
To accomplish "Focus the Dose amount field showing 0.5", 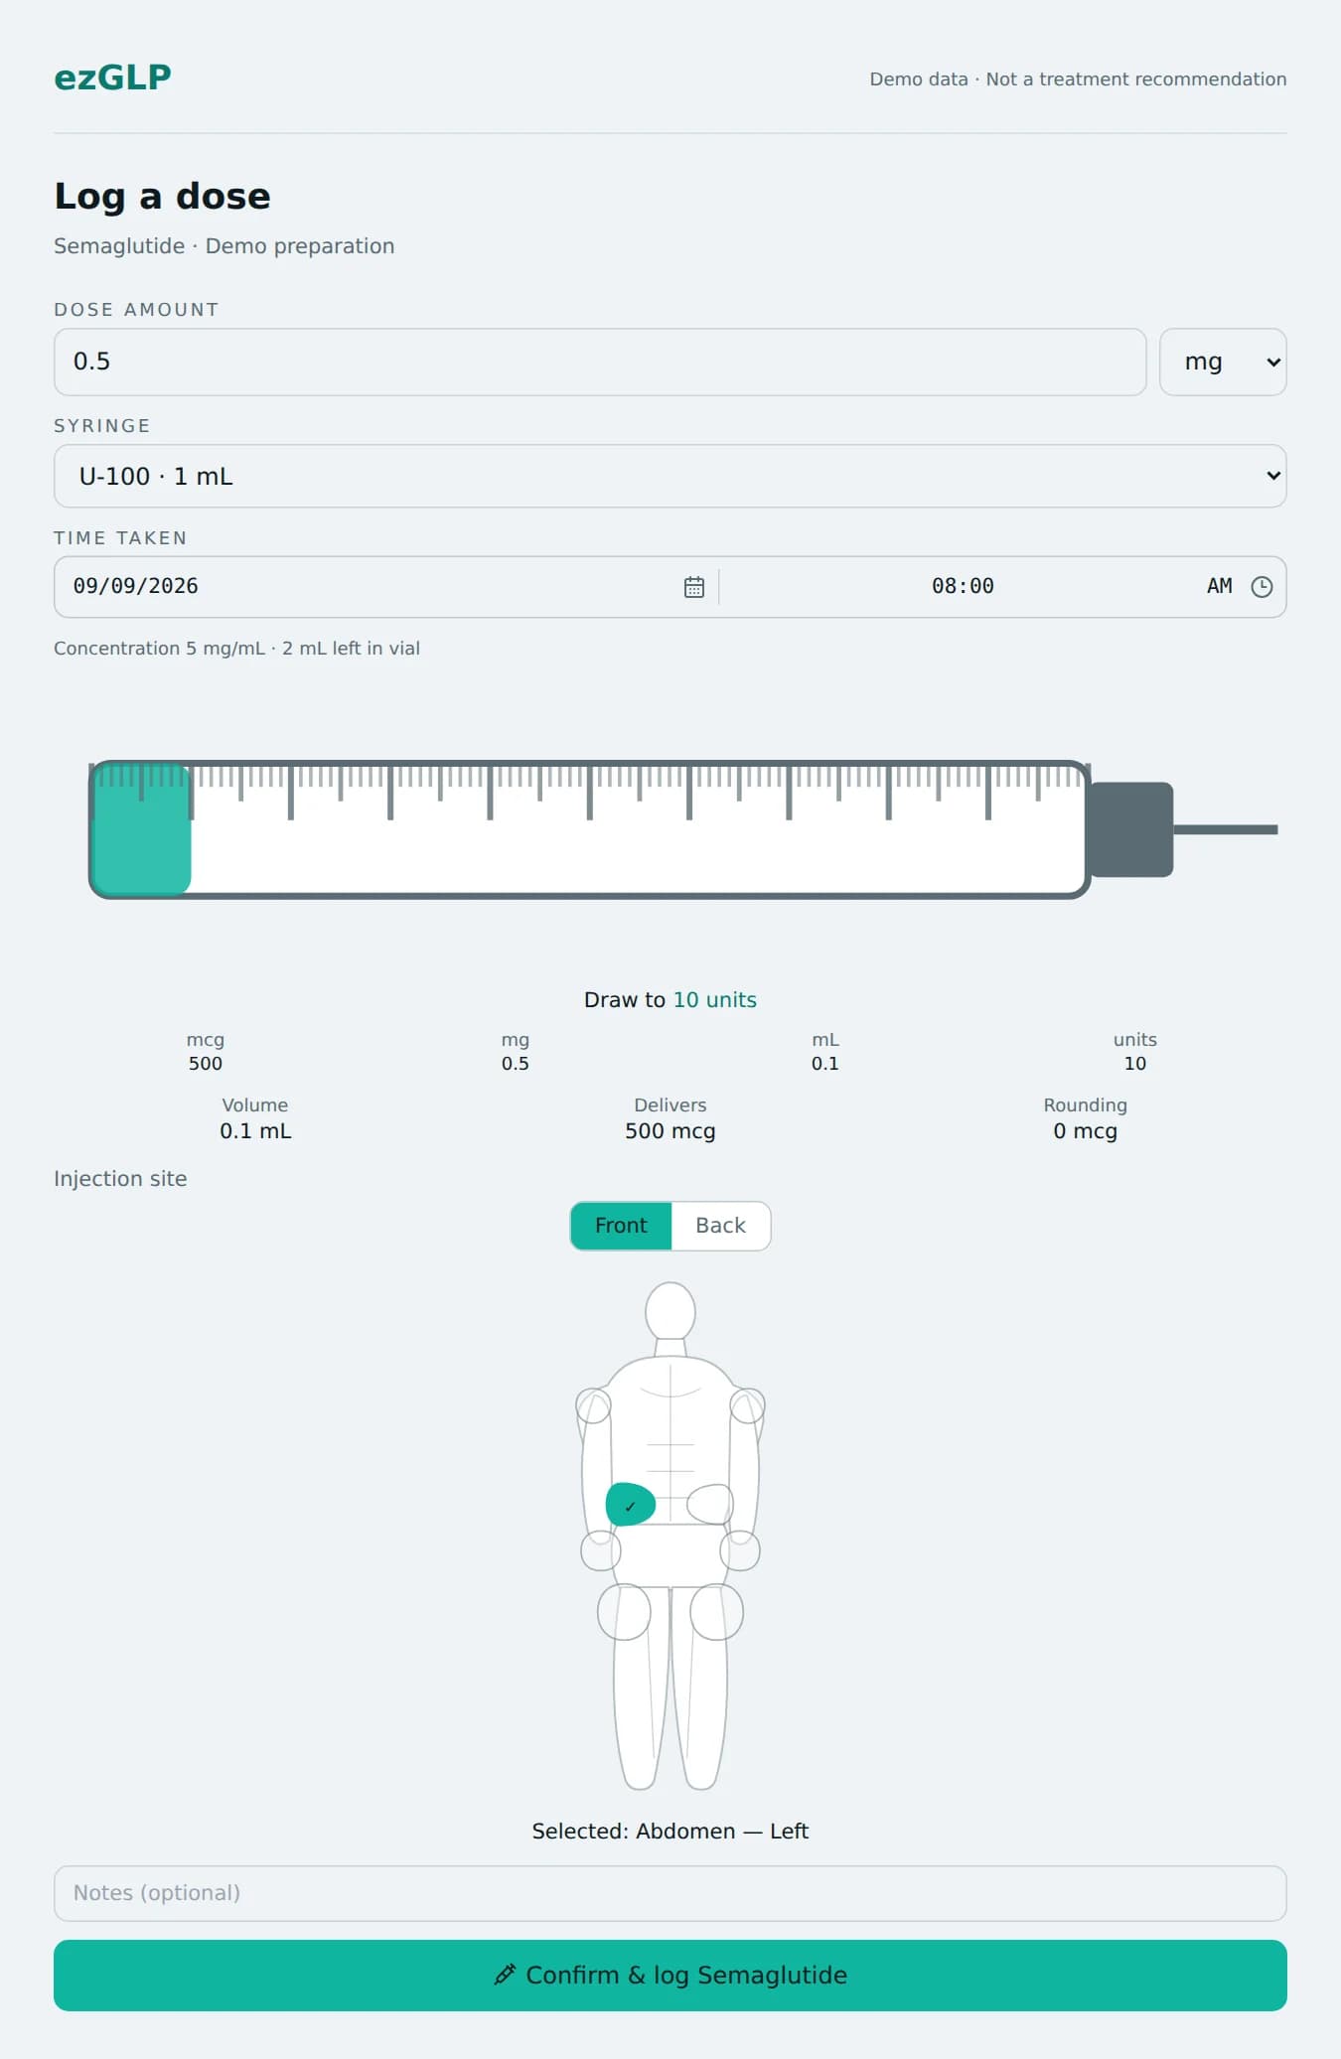I will pyautogui.click(x=600, y=362).
